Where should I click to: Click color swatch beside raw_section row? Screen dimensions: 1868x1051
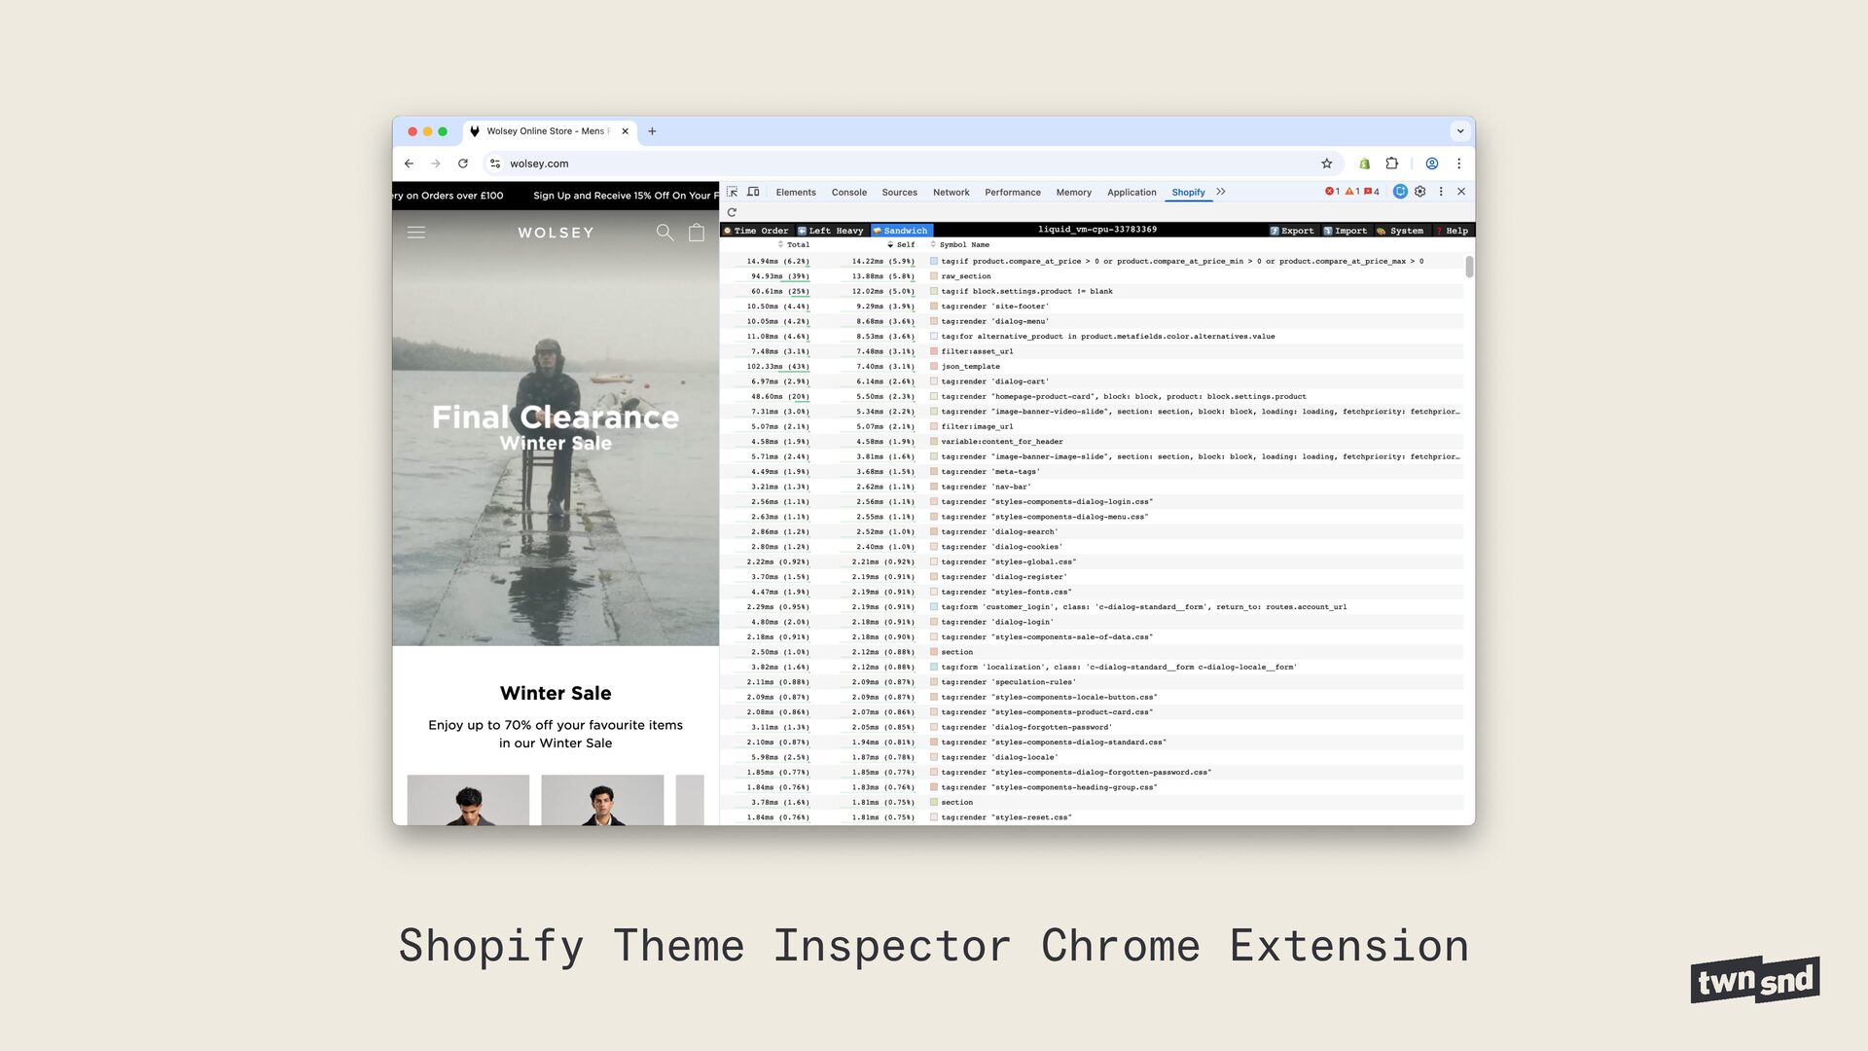pos(934,276)
